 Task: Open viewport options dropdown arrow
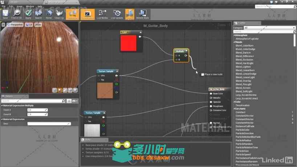[x=3, y=25]
